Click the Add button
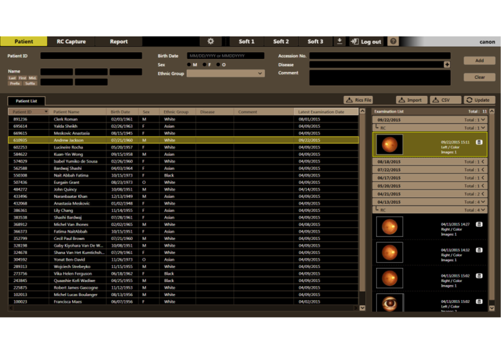Screen dimensions: 501x354 click(479, 61)
